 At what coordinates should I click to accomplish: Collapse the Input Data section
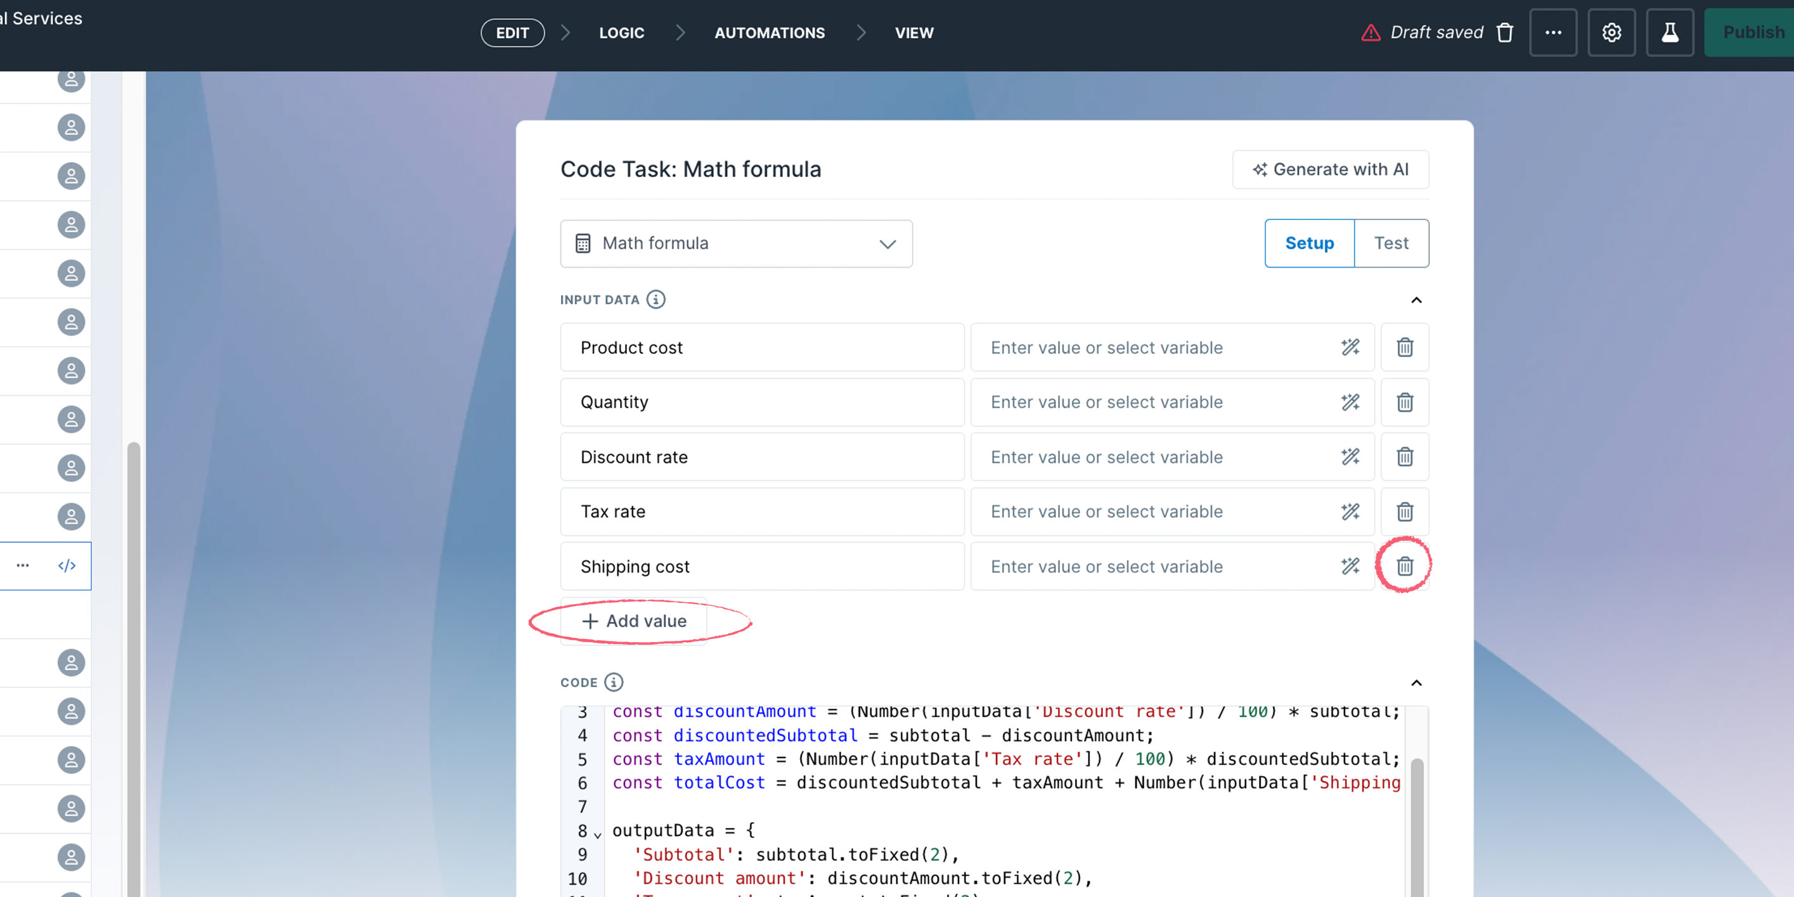click(1416, 300)
